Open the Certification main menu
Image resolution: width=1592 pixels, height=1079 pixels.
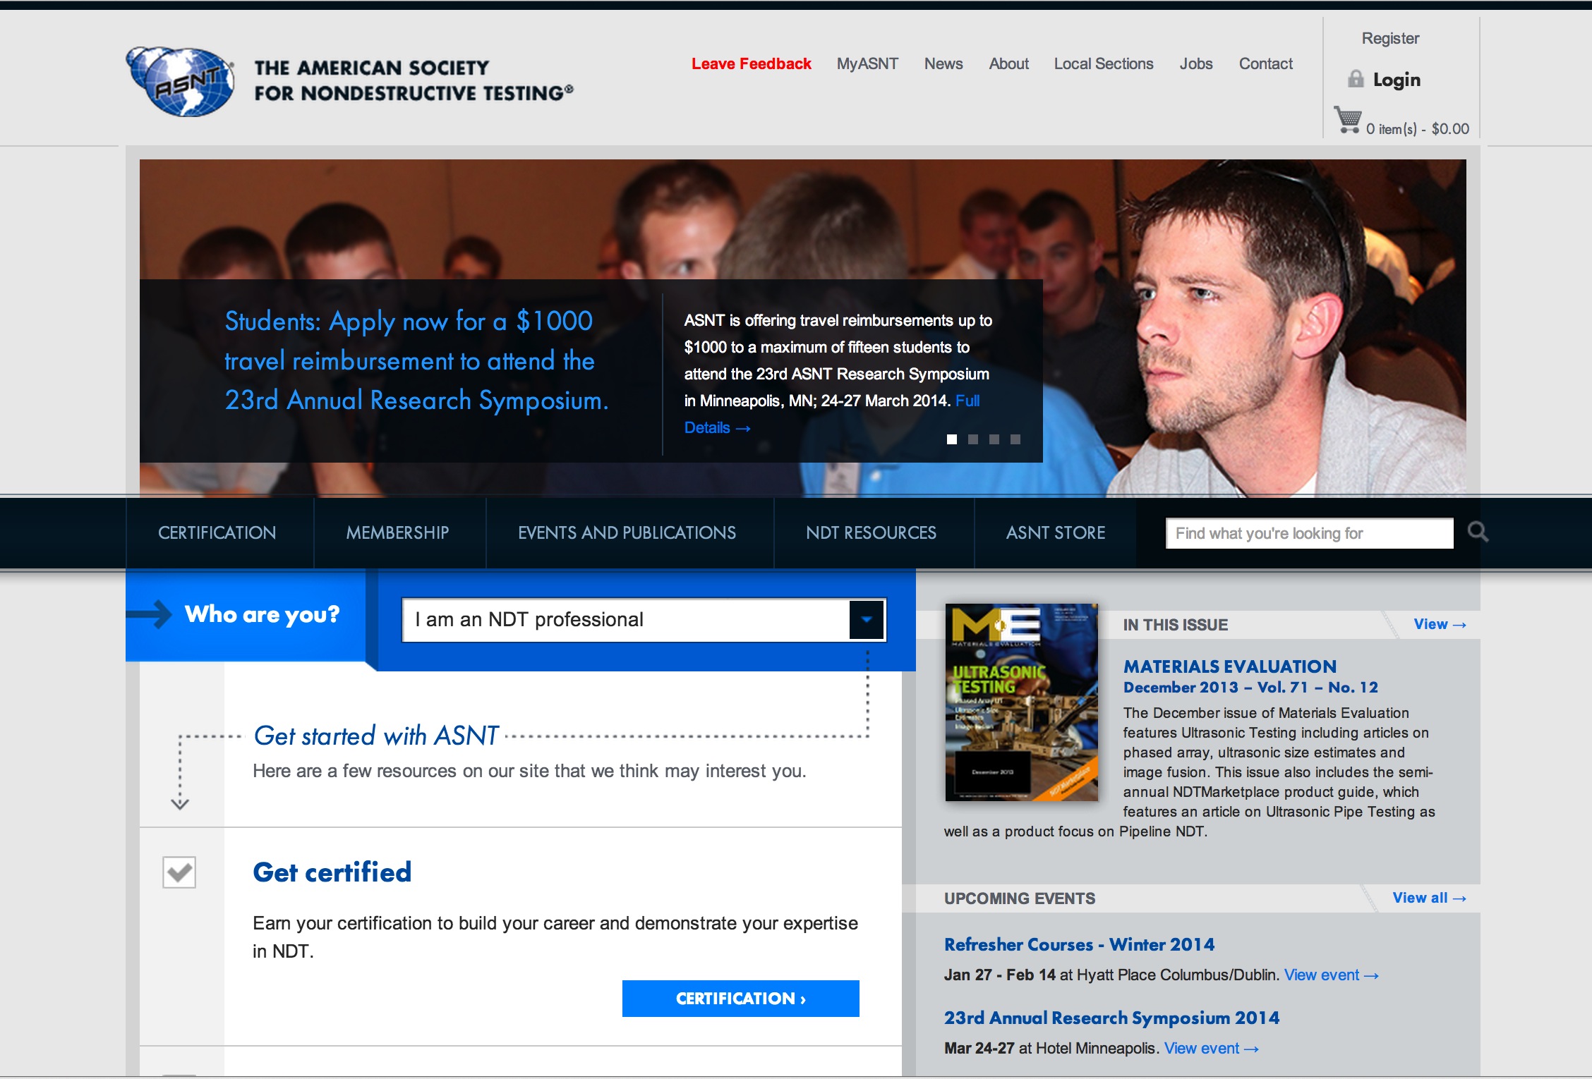[x=217, y=533]
